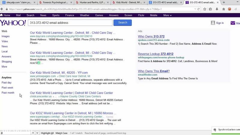Find next match down arrow
Screen dimensions: 240x135
click(x=37, y=133)
